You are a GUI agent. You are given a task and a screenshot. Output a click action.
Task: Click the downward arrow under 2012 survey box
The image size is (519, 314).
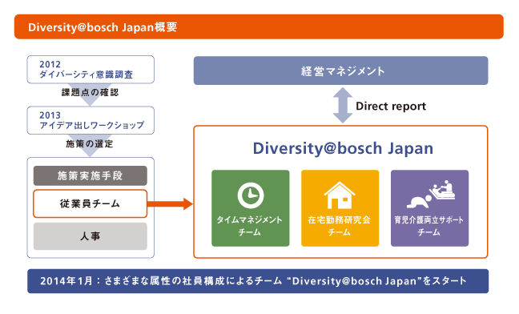pyautogui.click(x=90, y=95)
